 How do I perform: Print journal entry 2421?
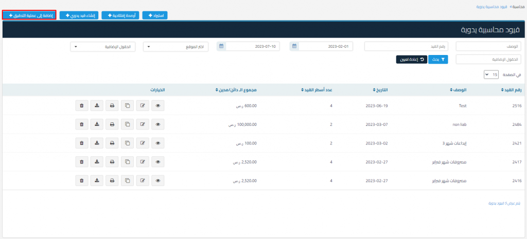[x=112, y=143]
